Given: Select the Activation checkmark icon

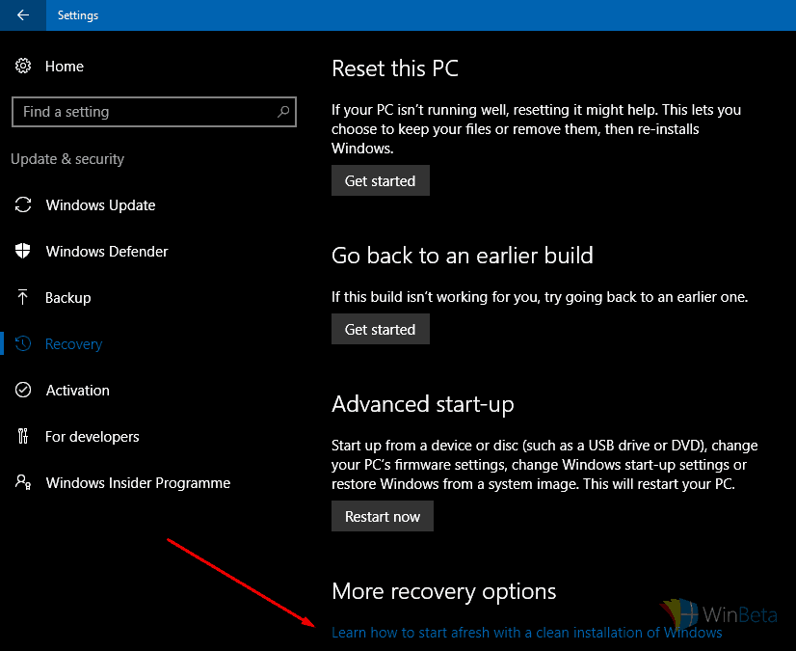Looking at the screenshot, I should click(x=23, y=390).
